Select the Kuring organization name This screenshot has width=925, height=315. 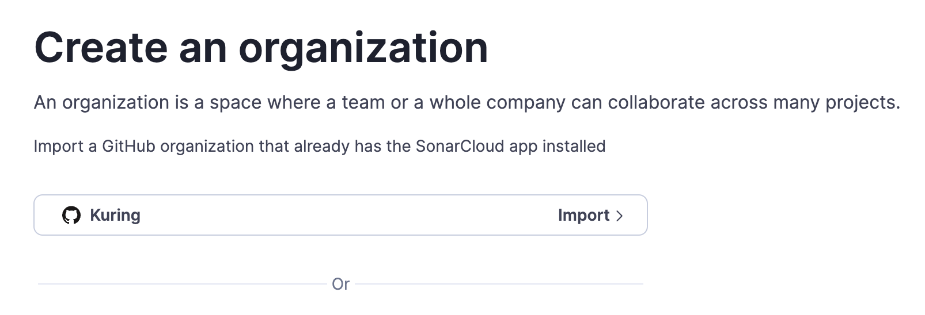tap(115, 215)
